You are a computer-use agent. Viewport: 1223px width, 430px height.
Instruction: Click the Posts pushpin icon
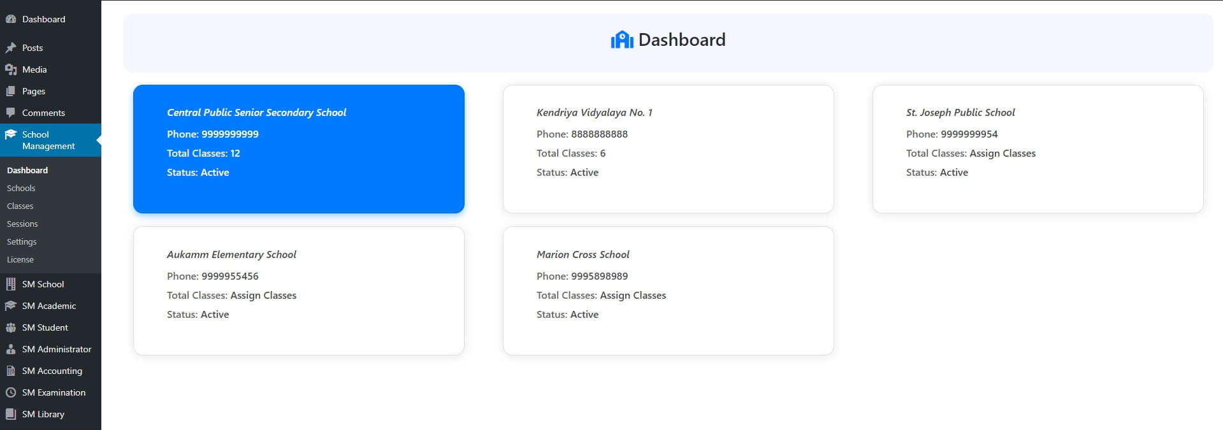(x=11, y=48)
